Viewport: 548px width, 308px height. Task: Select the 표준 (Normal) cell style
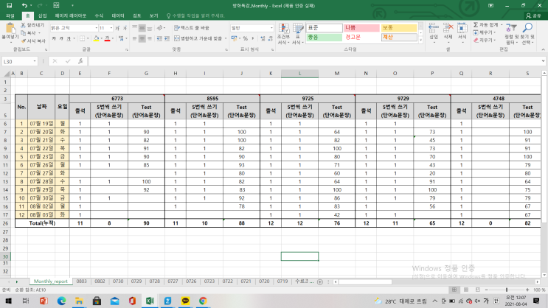(324, 27)
